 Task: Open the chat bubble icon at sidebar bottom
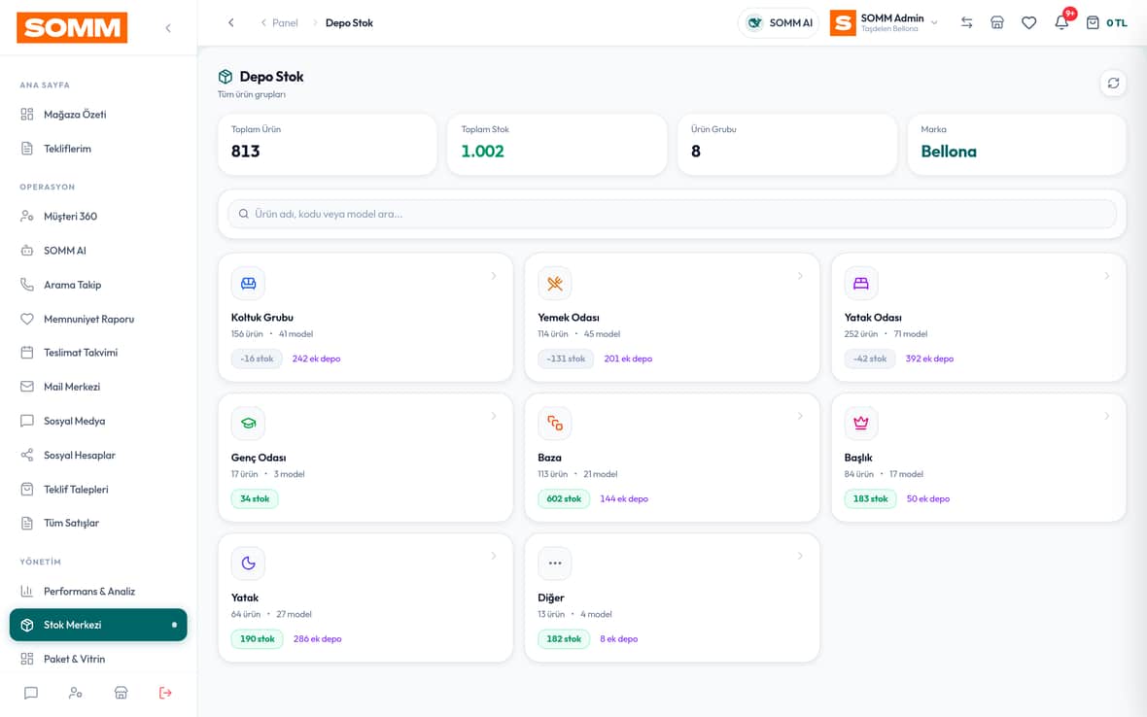tap(31, 693)
